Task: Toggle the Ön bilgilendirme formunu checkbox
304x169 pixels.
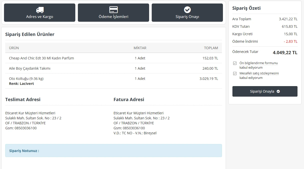Action: 235,63
